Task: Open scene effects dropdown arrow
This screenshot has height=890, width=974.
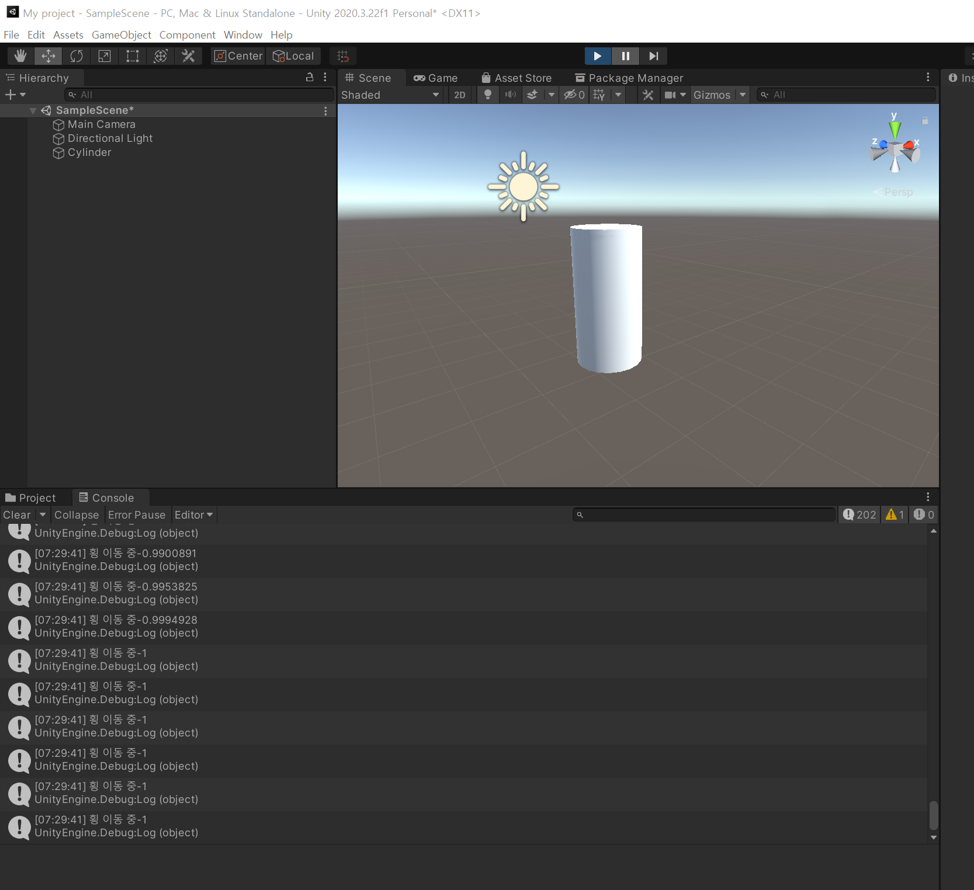Action: pyautogui.click(x=551, y=95)
